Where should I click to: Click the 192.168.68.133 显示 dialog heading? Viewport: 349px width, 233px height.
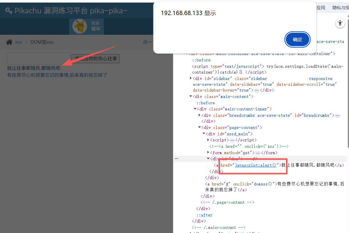[188, 13]
